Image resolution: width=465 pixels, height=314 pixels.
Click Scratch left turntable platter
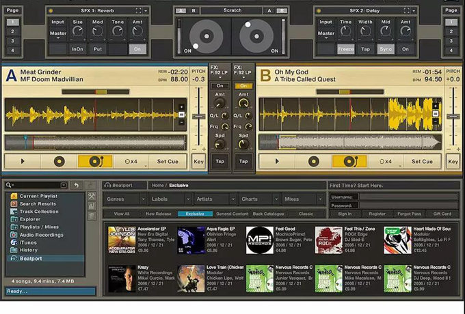click(x=207, y=36)
